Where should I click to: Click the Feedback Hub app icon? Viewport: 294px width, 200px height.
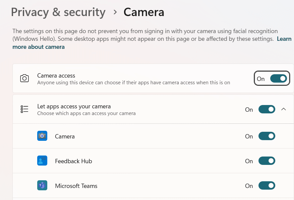[x=42, y=161]
